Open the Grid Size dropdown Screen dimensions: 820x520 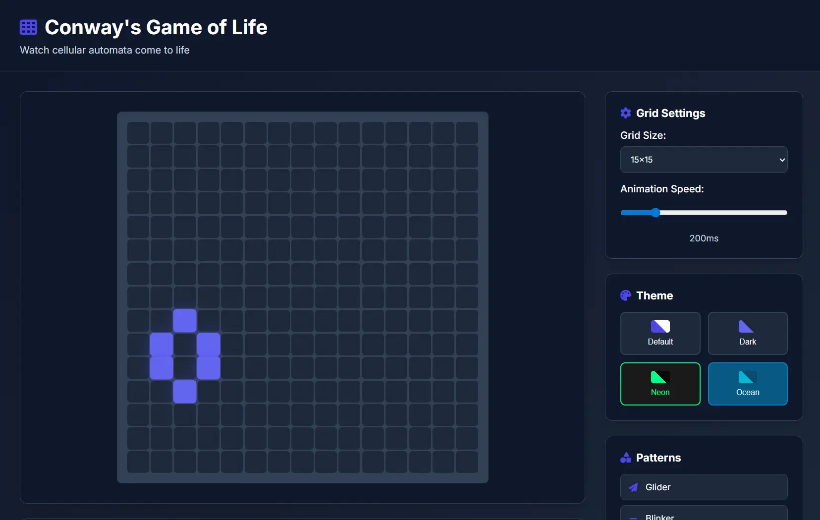(x=704, y=160)
